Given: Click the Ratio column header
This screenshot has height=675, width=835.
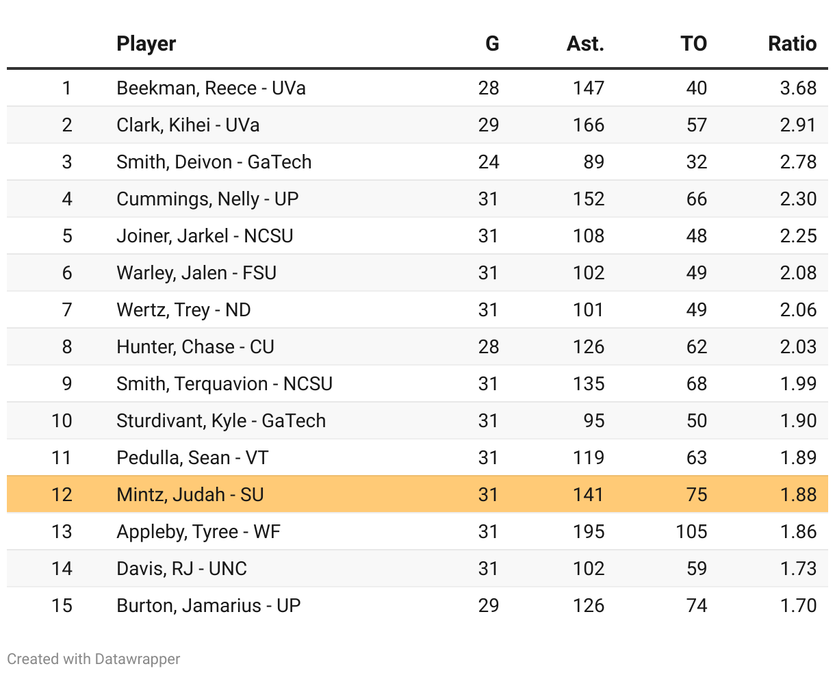Looking at the screenshot, I should tap(792, 44).
